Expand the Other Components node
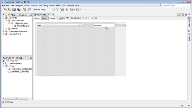 point(4,64)
